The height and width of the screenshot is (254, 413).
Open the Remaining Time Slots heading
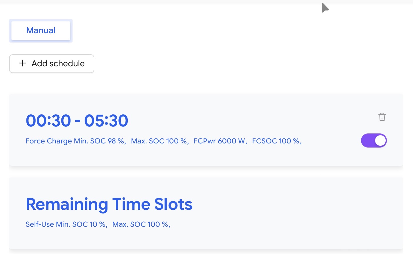coord(109,204)
